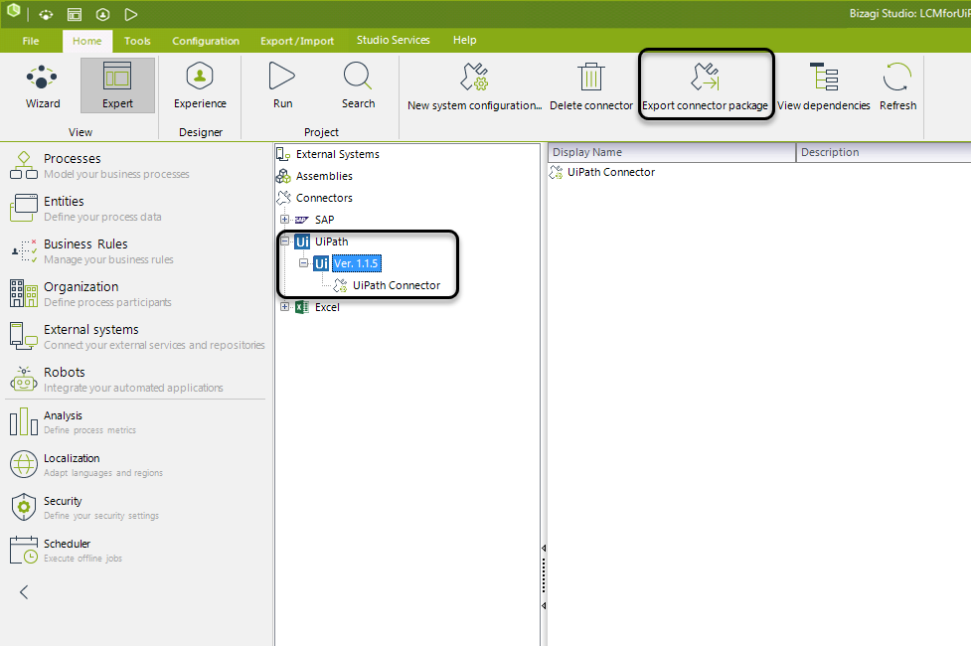Switch to Expert view

[117, 86]
